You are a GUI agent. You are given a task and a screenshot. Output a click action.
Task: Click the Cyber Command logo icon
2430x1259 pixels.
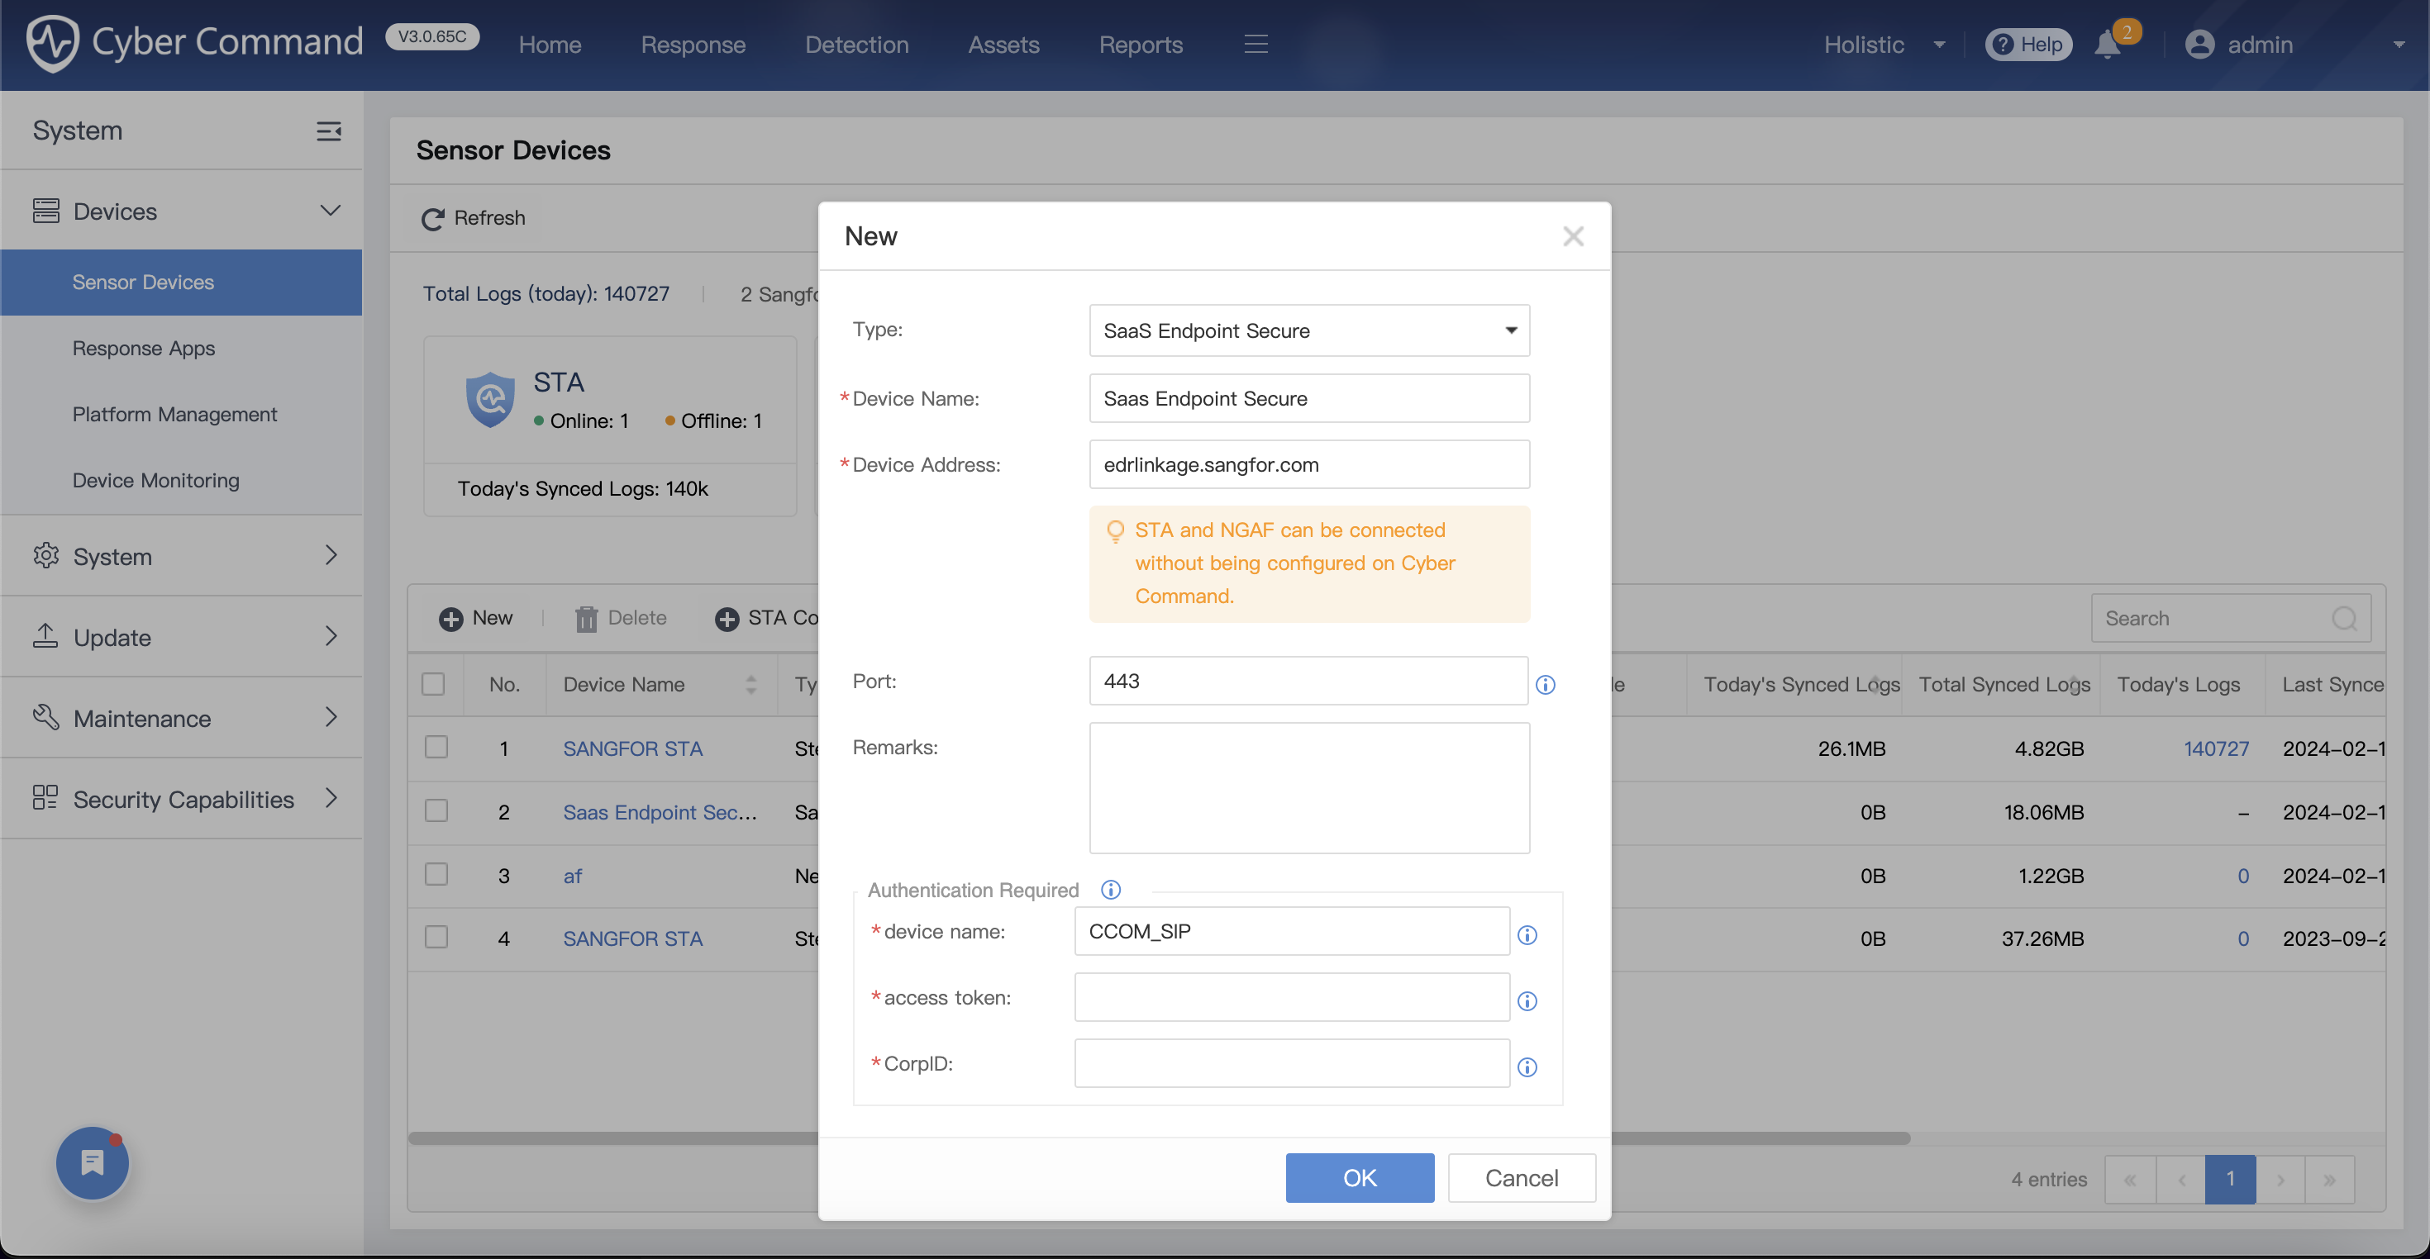point(52,44)
